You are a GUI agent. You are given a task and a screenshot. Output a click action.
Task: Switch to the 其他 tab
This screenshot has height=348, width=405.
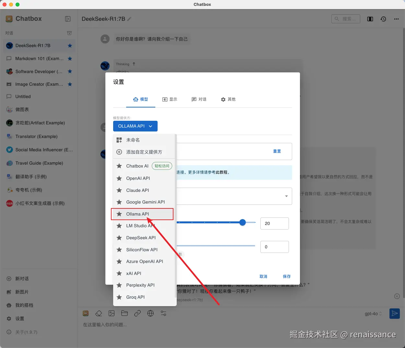coord(228,99)
